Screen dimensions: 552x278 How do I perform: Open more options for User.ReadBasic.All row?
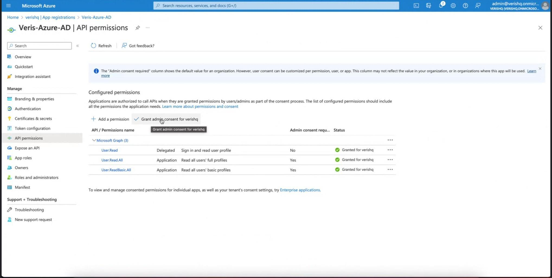(x=390, y=170)
